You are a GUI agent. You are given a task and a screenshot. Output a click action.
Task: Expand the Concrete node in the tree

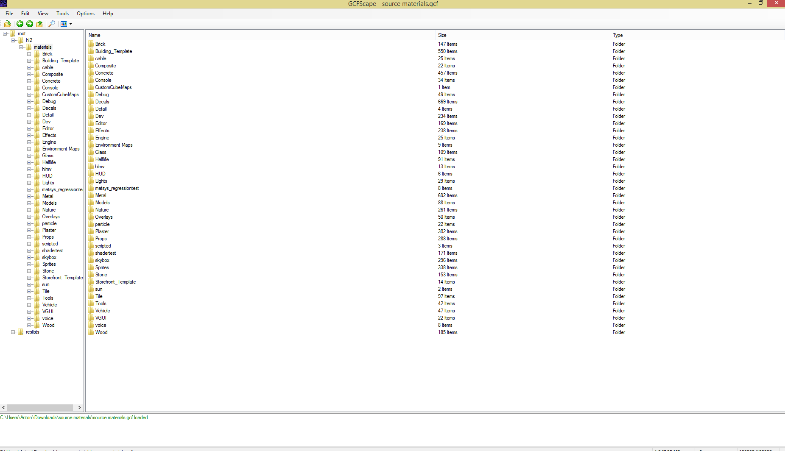pos(29,81)
